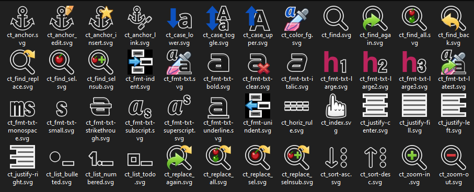Select the ct_zoom-out.svg minus magnifier
474x192 pixels.
coord(454,157)
